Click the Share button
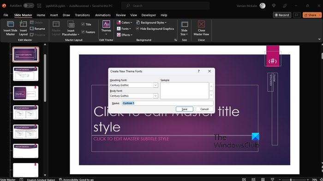Image resolution: width=323 pixels, height=181 pixels. pos(310,15)
